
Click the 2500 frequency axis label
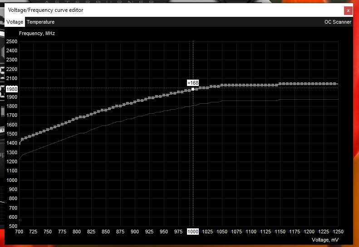(x=12, y=41)
